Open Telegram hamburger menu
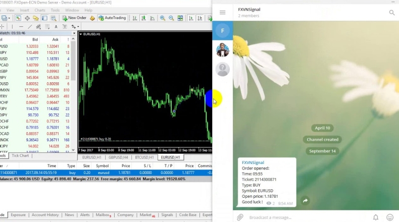The image size is (399, 222). (x=222, y=12)
